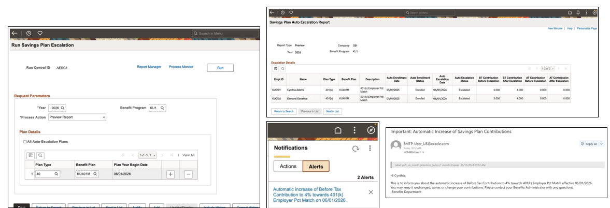Click Empl ID KU0102 cell
610x208 pixels.
(x=278, y=98)
